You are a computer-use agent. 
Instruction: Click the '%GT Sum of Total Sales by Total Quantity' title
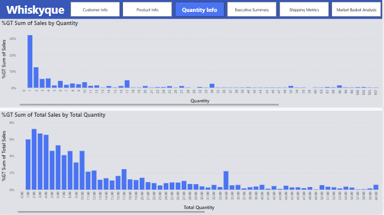[53, 115]
